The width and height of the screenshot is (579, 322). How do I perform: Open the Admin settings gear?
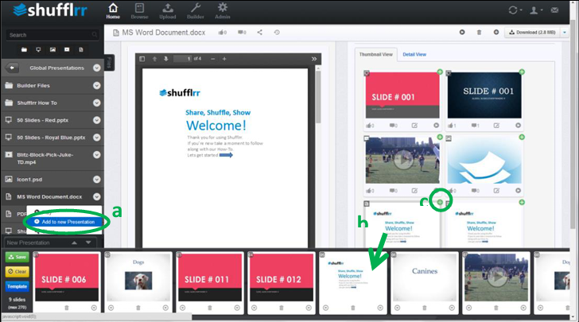pyautogui.click(x=223, y=11)
